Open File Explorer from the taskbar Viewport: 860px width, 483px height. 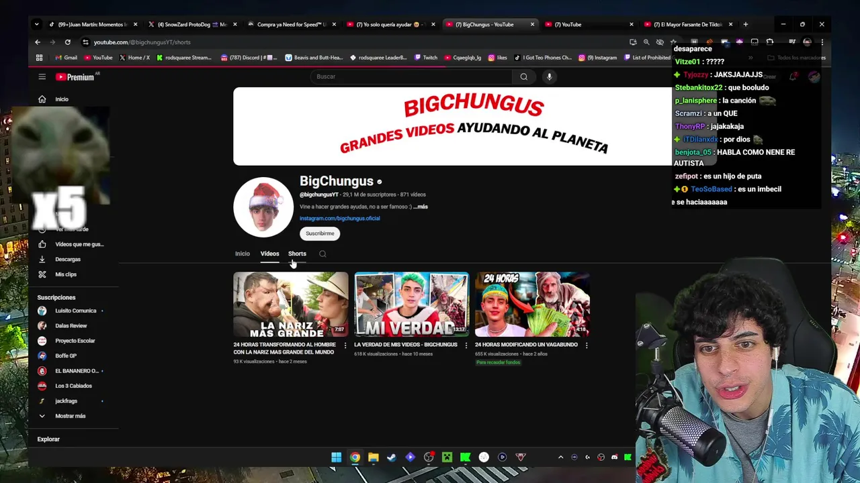374,458
